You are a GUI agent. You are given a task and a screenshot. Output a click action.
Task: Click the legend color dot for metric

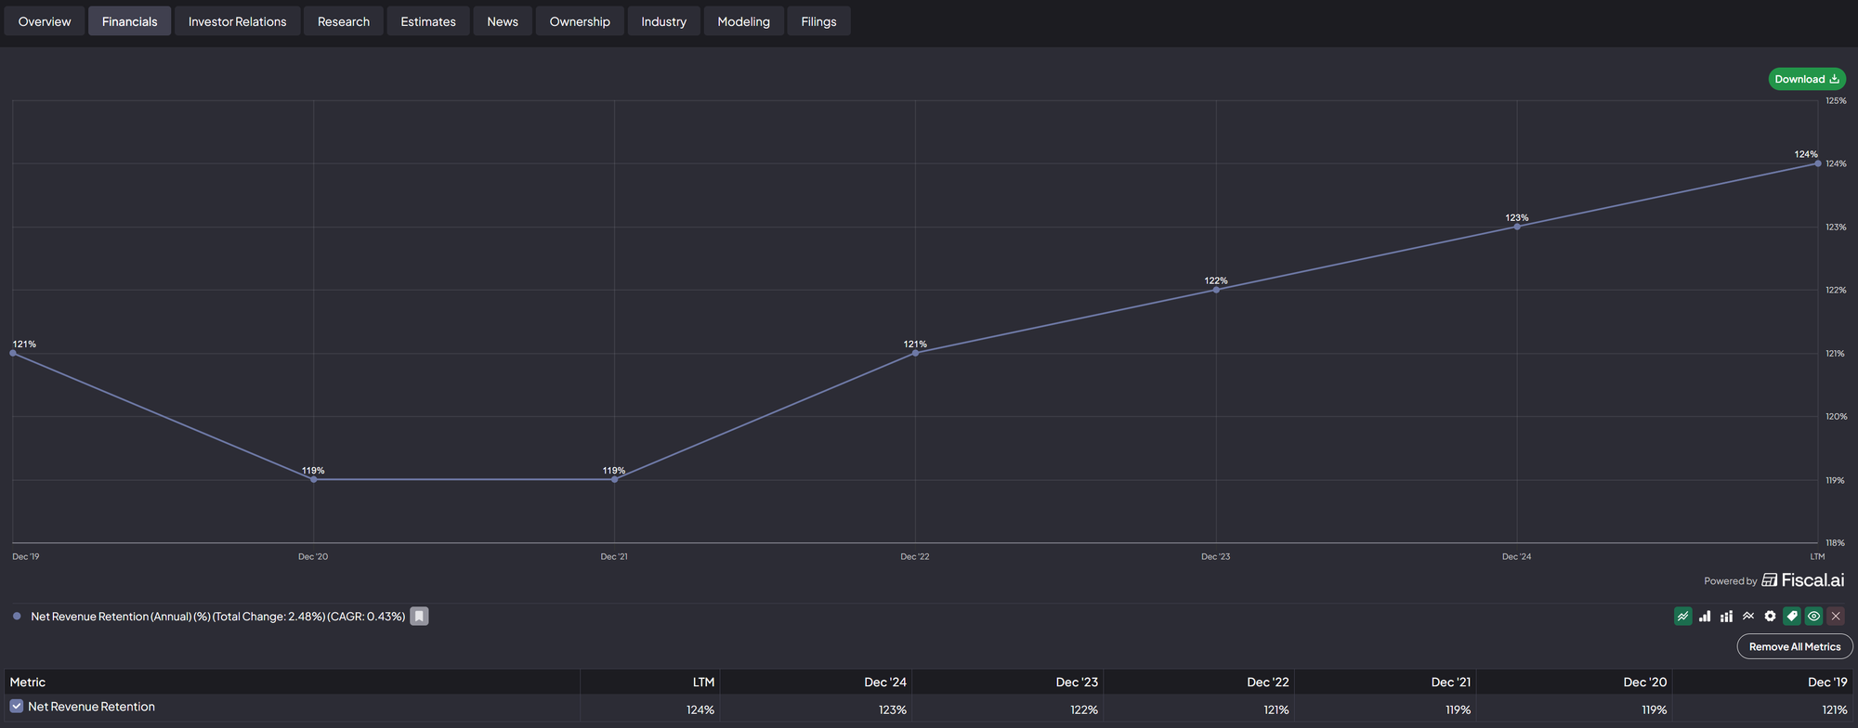(17, 617)
